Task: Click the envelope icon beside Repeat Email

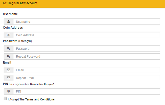Action: point(9,78)
